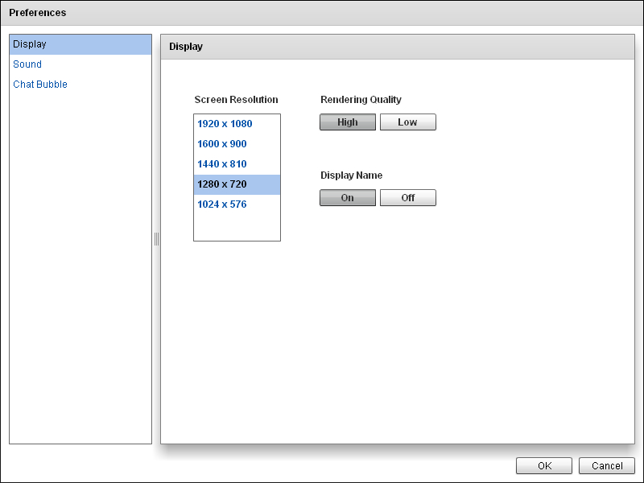Click the splitter handle between panels
Viewport: 644px width, 483px height.
[x=156, y=239]
